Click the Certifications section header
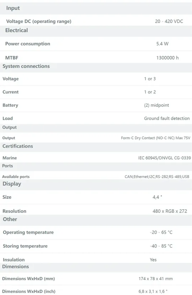The image size is (192, 295). point(18,146)
